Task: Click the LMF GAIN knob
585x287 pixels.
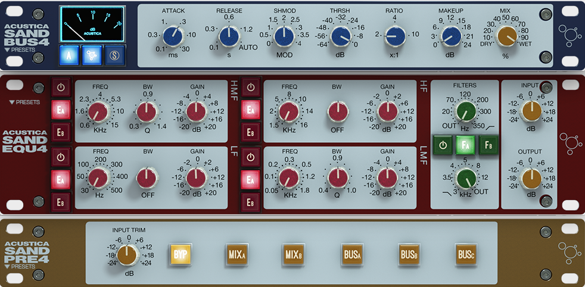Action: click(388, 178)
